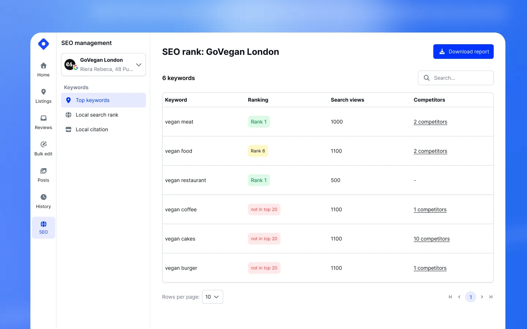Viewport: 527px width, 329px height.
Task: Open the Home section in the sidebar
Action: [43, 69]
